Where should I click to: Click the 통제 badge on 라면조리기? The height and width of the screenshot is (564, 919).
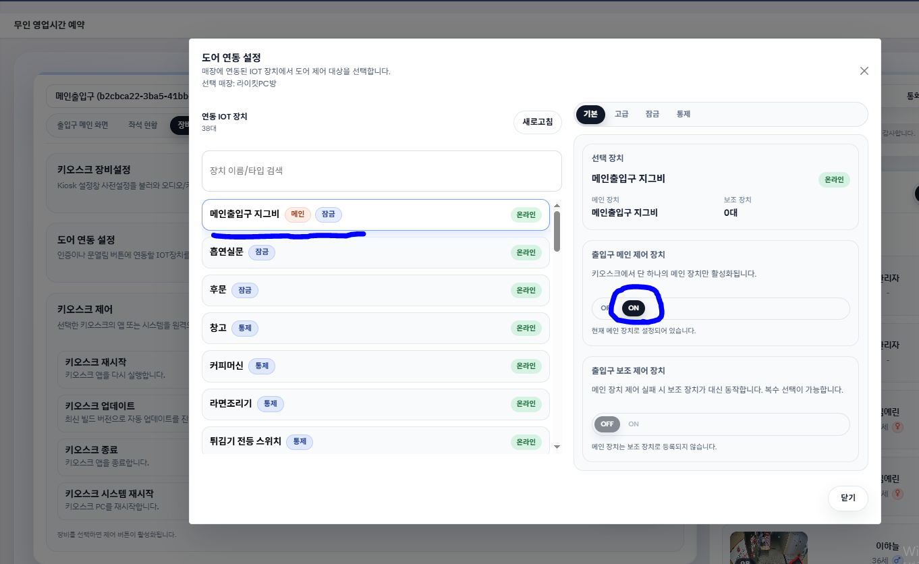pyautogui.click(x=270, y=403)
